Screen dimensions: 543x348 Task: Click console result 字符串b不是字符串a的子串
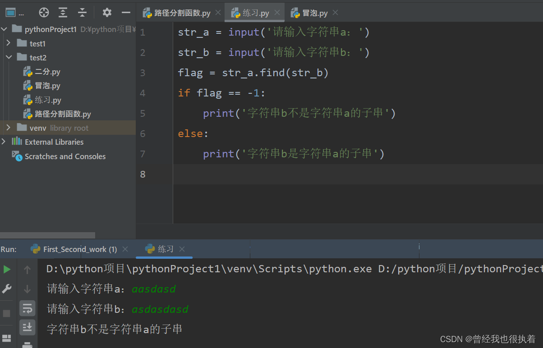tap(115, 329)
